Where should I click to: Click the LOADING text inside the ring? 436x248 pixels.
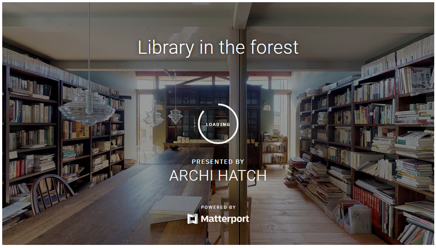click(218, 124)
